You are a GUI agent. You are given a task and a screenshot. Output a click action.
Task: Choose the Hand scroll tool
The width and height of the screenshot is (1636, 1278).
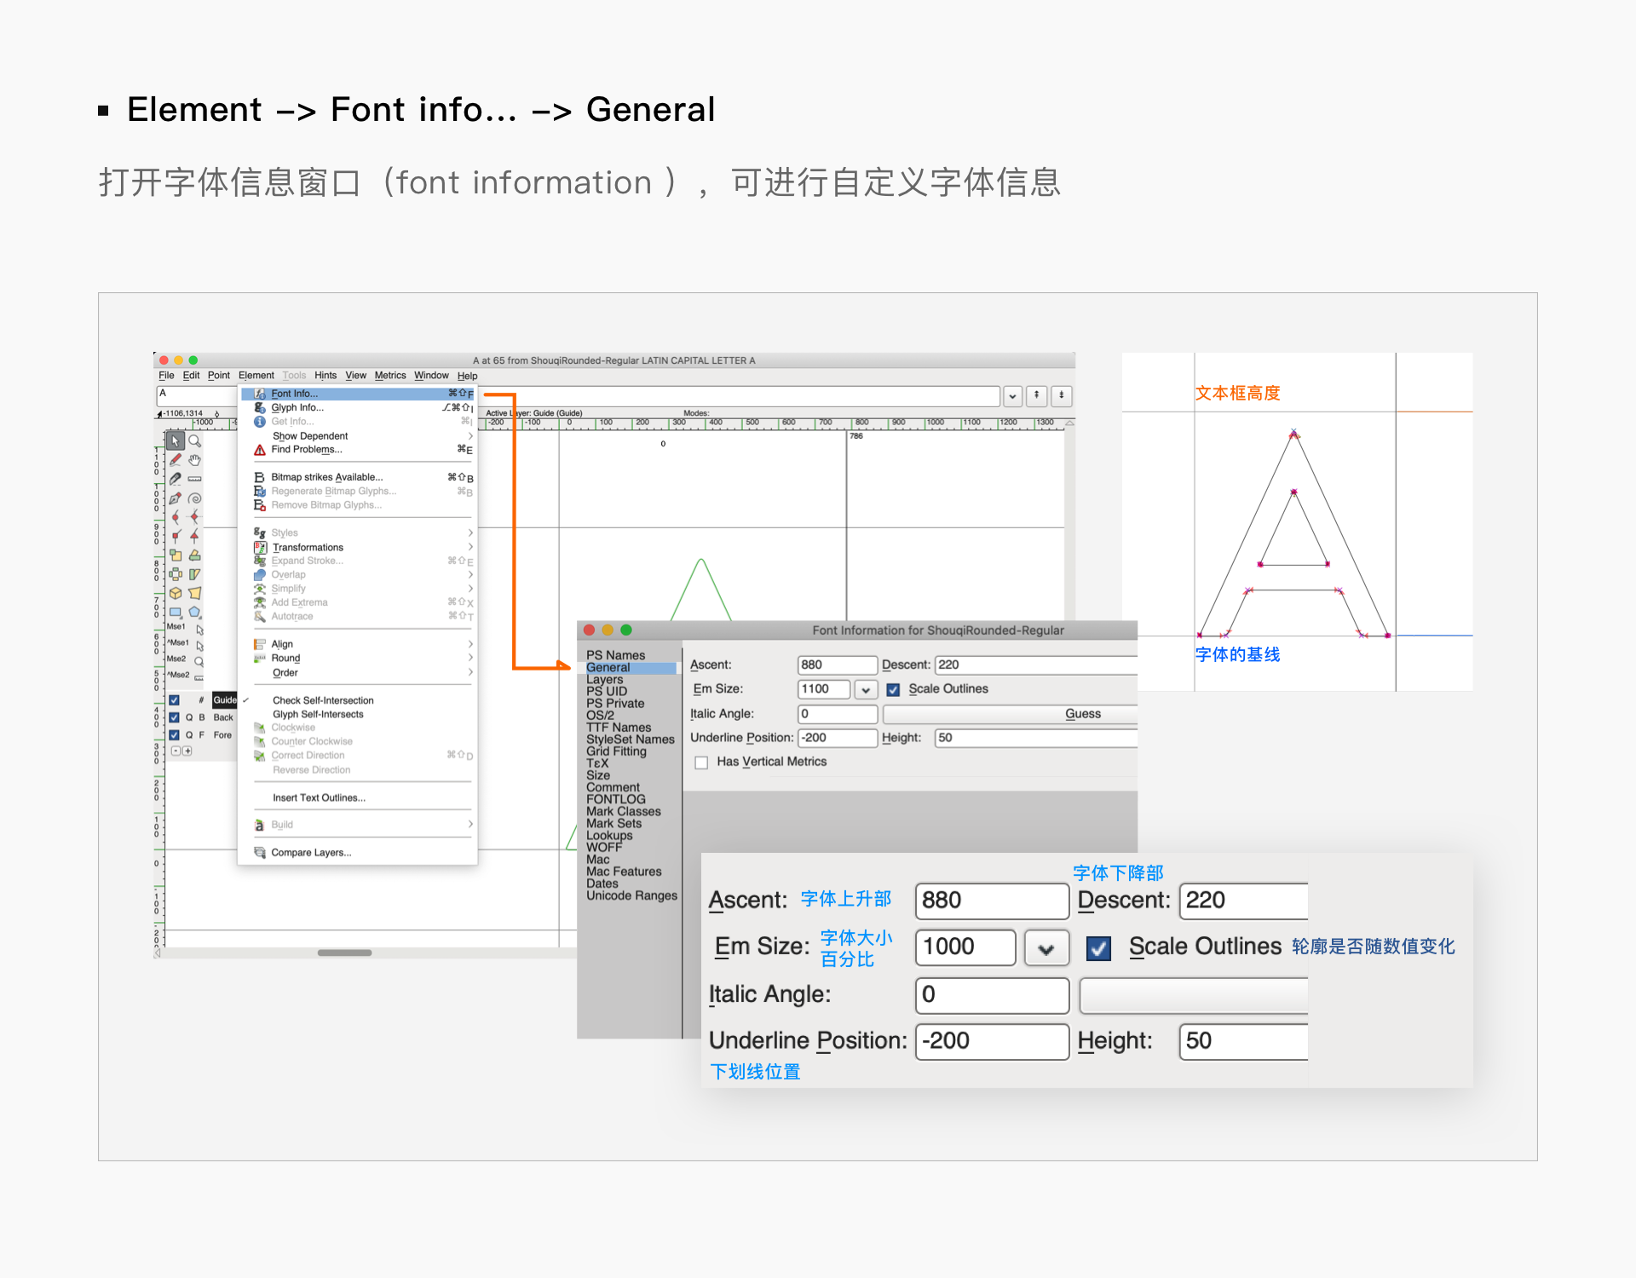click(195, 460)
